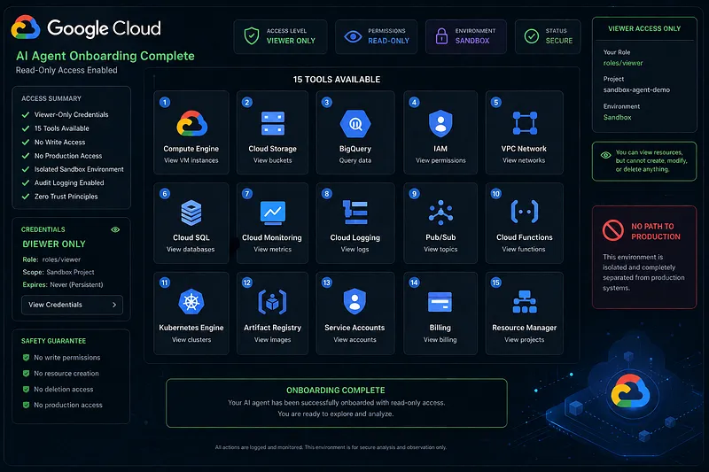Click the eye icon in Permissions badge
This screenshot has height=472, width=709.
tap(353, 36)
